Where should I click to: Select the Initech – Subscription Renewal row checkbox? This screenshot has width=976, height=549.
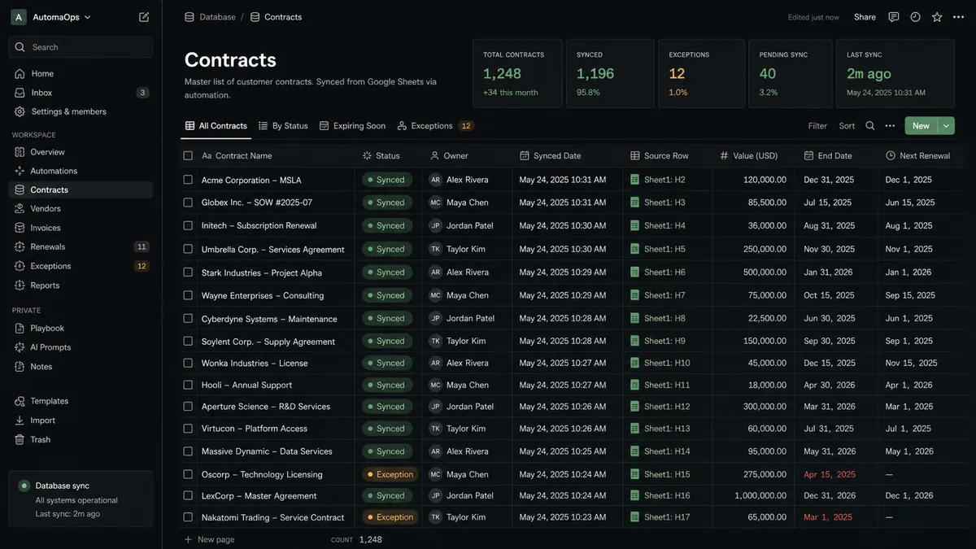188,225
